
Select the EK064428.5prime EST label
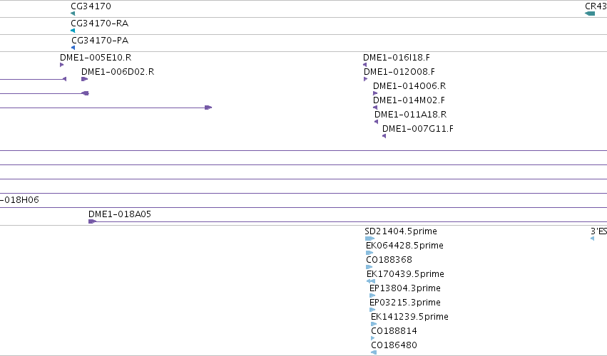pyautogui.click(x=404, y=246)
